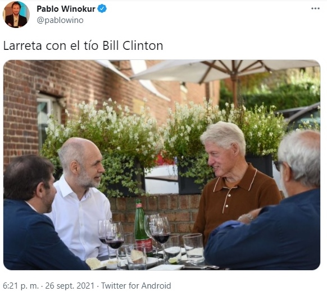Click the empty water glass on the right

193,248
